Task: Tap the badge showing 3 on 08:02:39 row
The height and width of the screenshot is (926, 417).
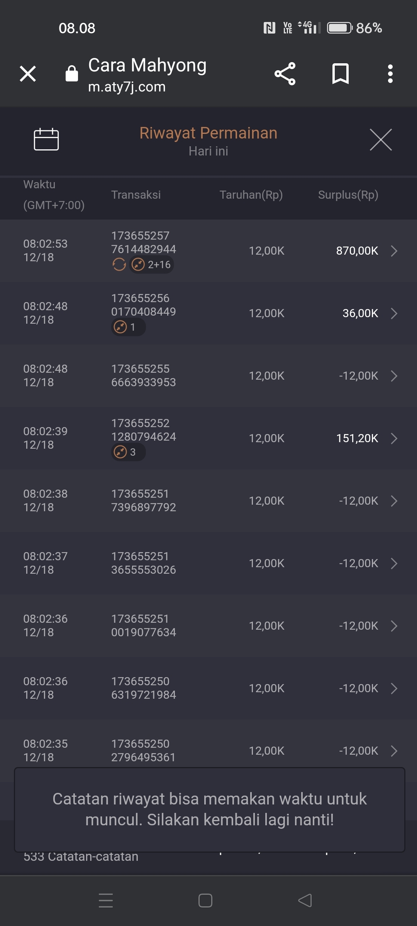Action: click(x=128, y=452)
